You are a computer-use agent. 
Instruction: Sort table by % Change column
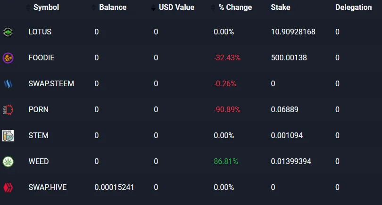point(235,7)
